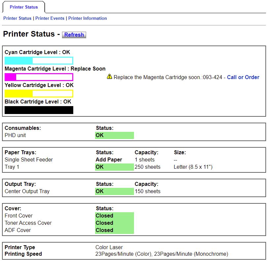Open the Printer Information page

point(87,18)
